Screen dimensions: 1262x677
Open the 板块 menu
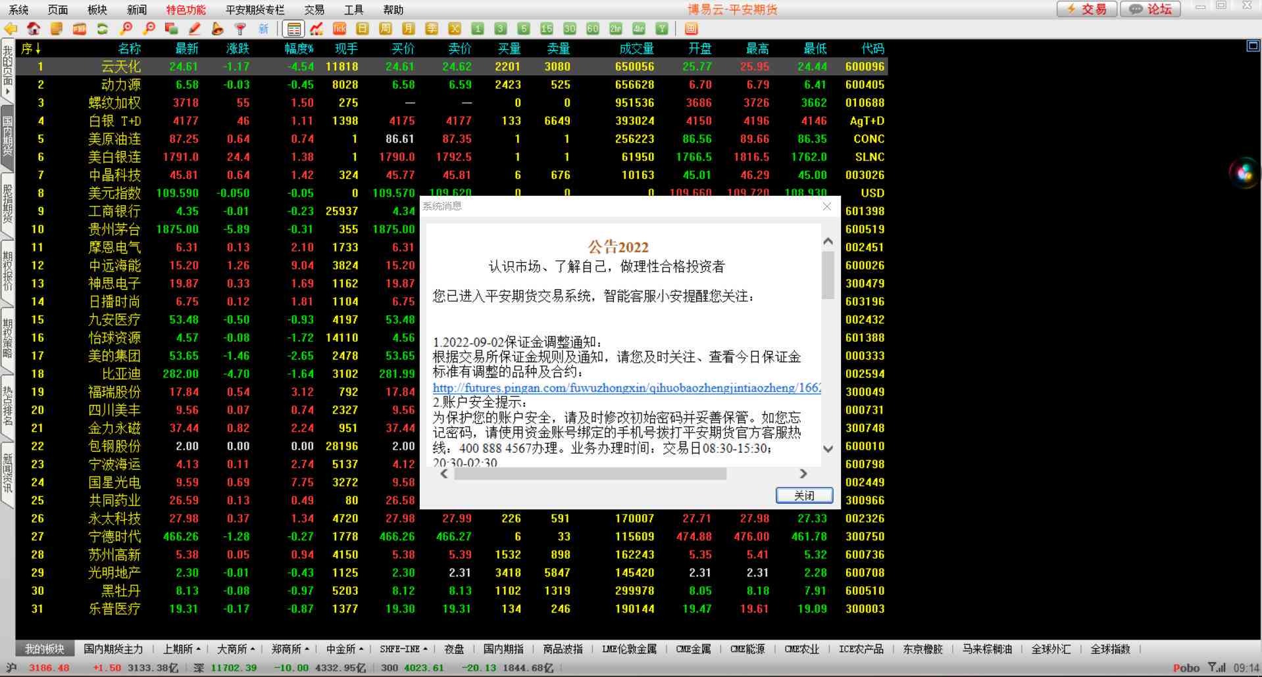(x=97, y=10)
